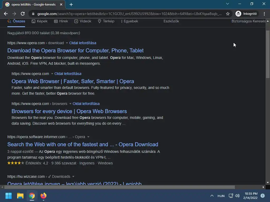Click the https://www.opera.com › download URL text

[x=36, y=43]
